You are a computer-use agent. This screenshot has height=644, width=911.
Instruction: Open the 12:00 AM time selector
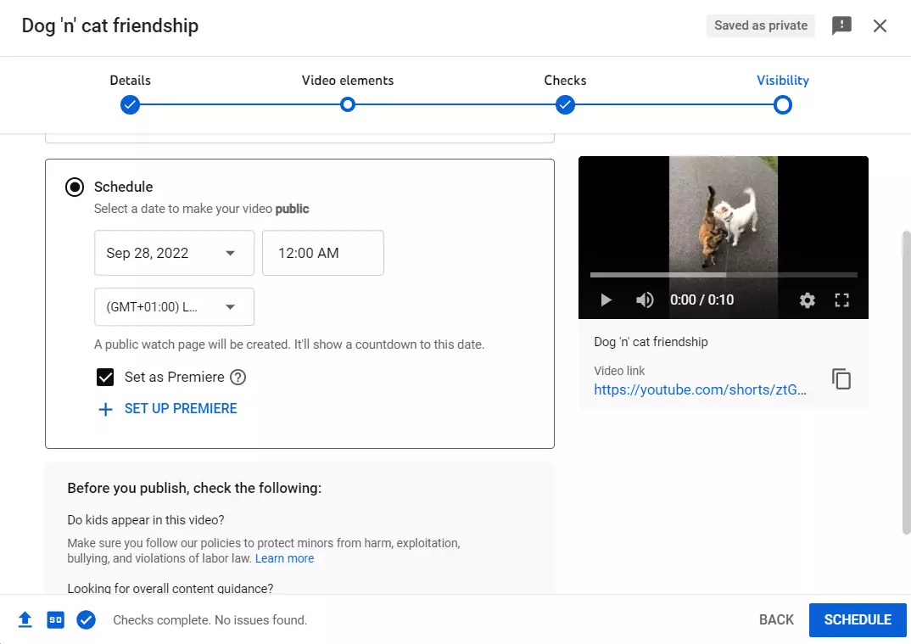click(x=322, y=252)
